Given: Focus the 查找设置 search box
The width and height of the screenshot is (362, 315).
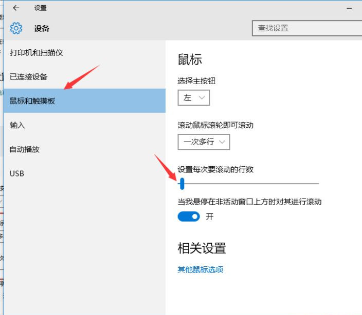Looking at the screenshot, I should click(x=306, y=28).
